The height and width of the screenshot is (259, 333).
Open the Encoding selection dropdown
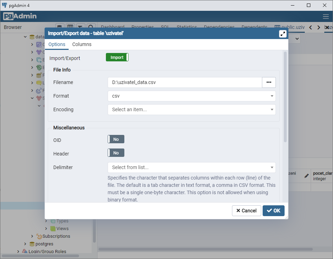pos(191,109)
